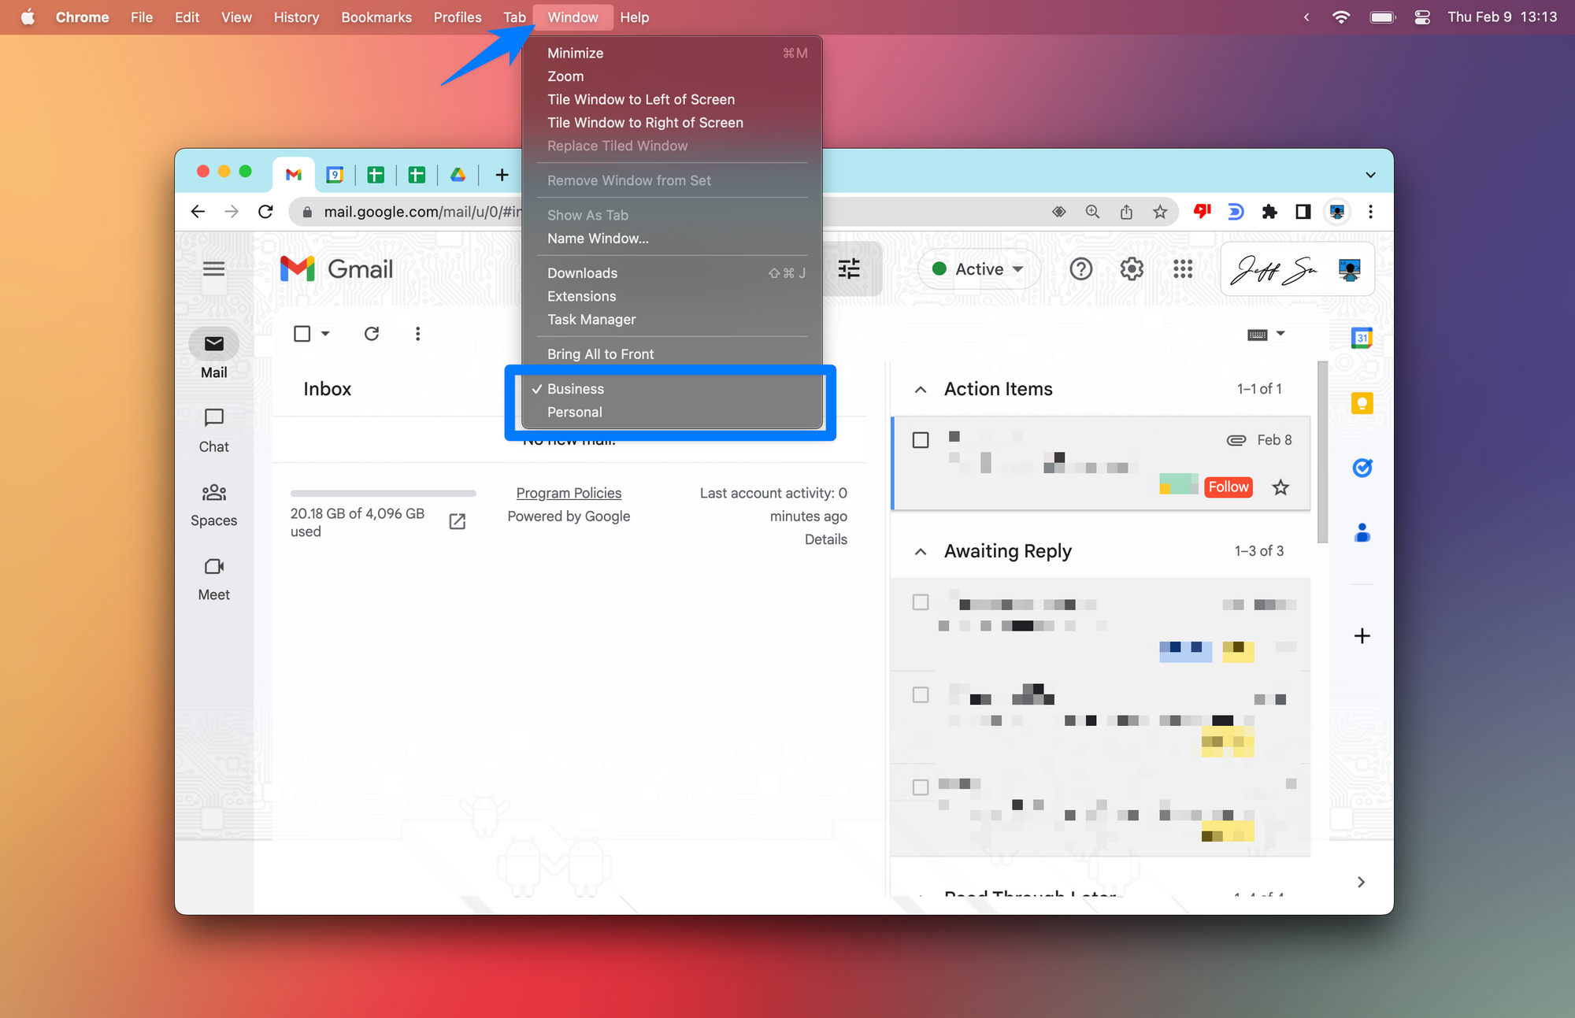
Task: Get add-ons with side panel plus
Action: (x=1362, y=635)
